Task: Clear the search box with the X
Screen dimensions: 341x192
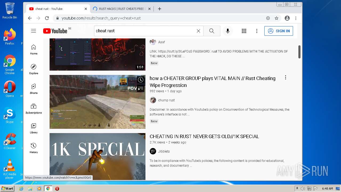Action: point(198,31)
